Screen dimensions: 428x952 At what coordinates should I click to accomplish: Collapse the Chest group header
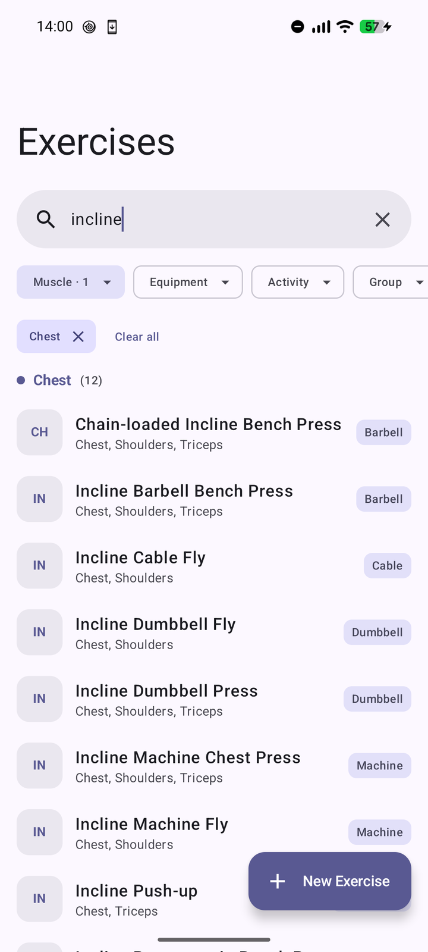pos(59,380)
